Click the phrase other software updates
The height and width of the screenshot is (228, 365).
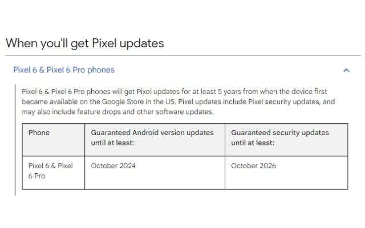tap(181, 112)
